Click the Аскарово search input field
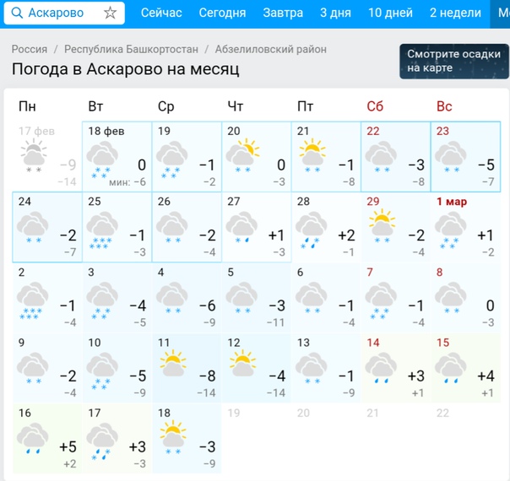This screenshot has width=510, height=481. pos(62,13)
